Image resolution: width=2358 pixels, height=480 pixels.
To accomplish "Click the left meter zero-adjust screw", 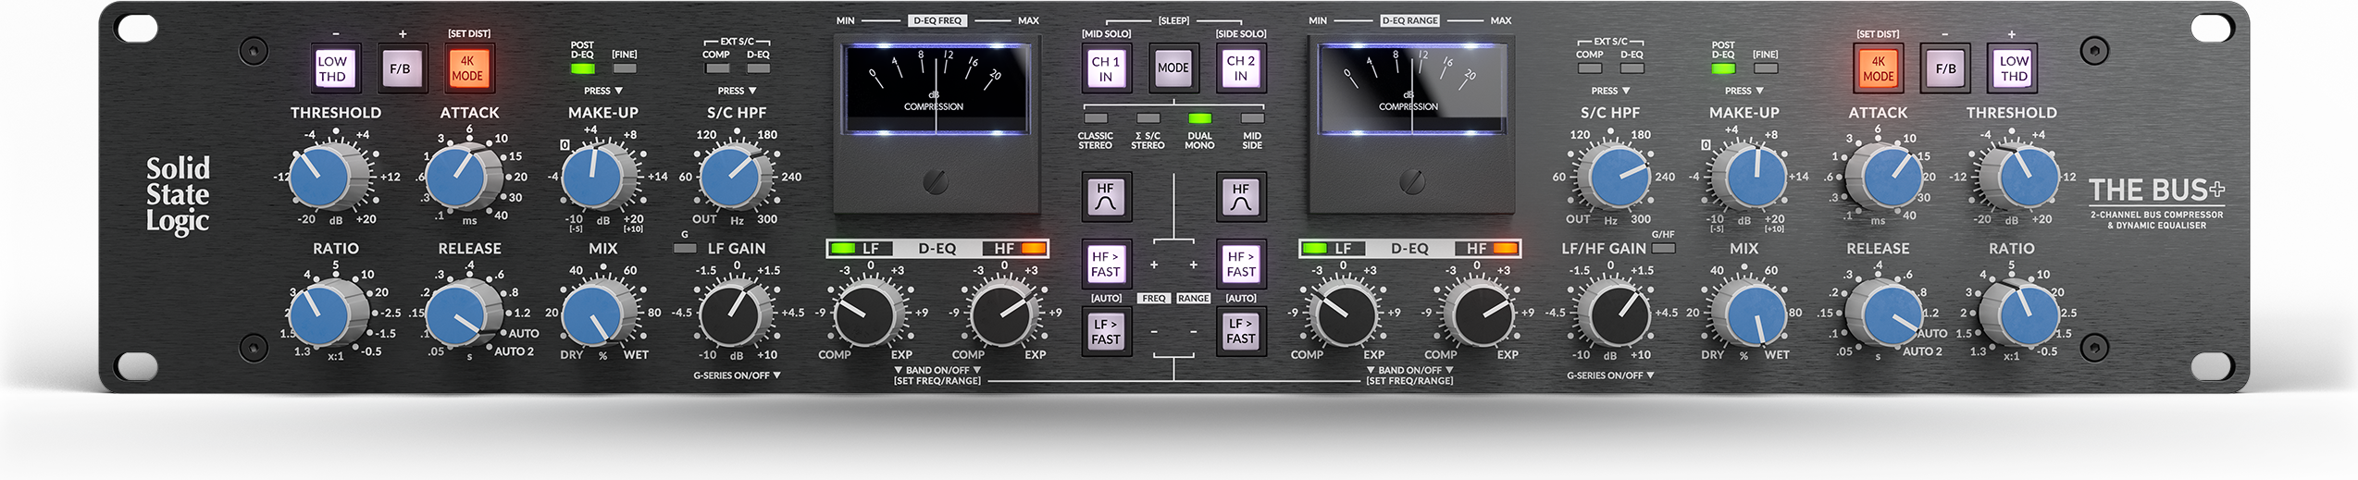I will 935,181.
